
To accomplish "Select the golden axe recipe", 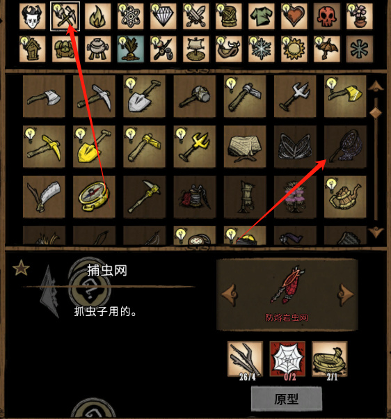I will (x=345, y=96).
